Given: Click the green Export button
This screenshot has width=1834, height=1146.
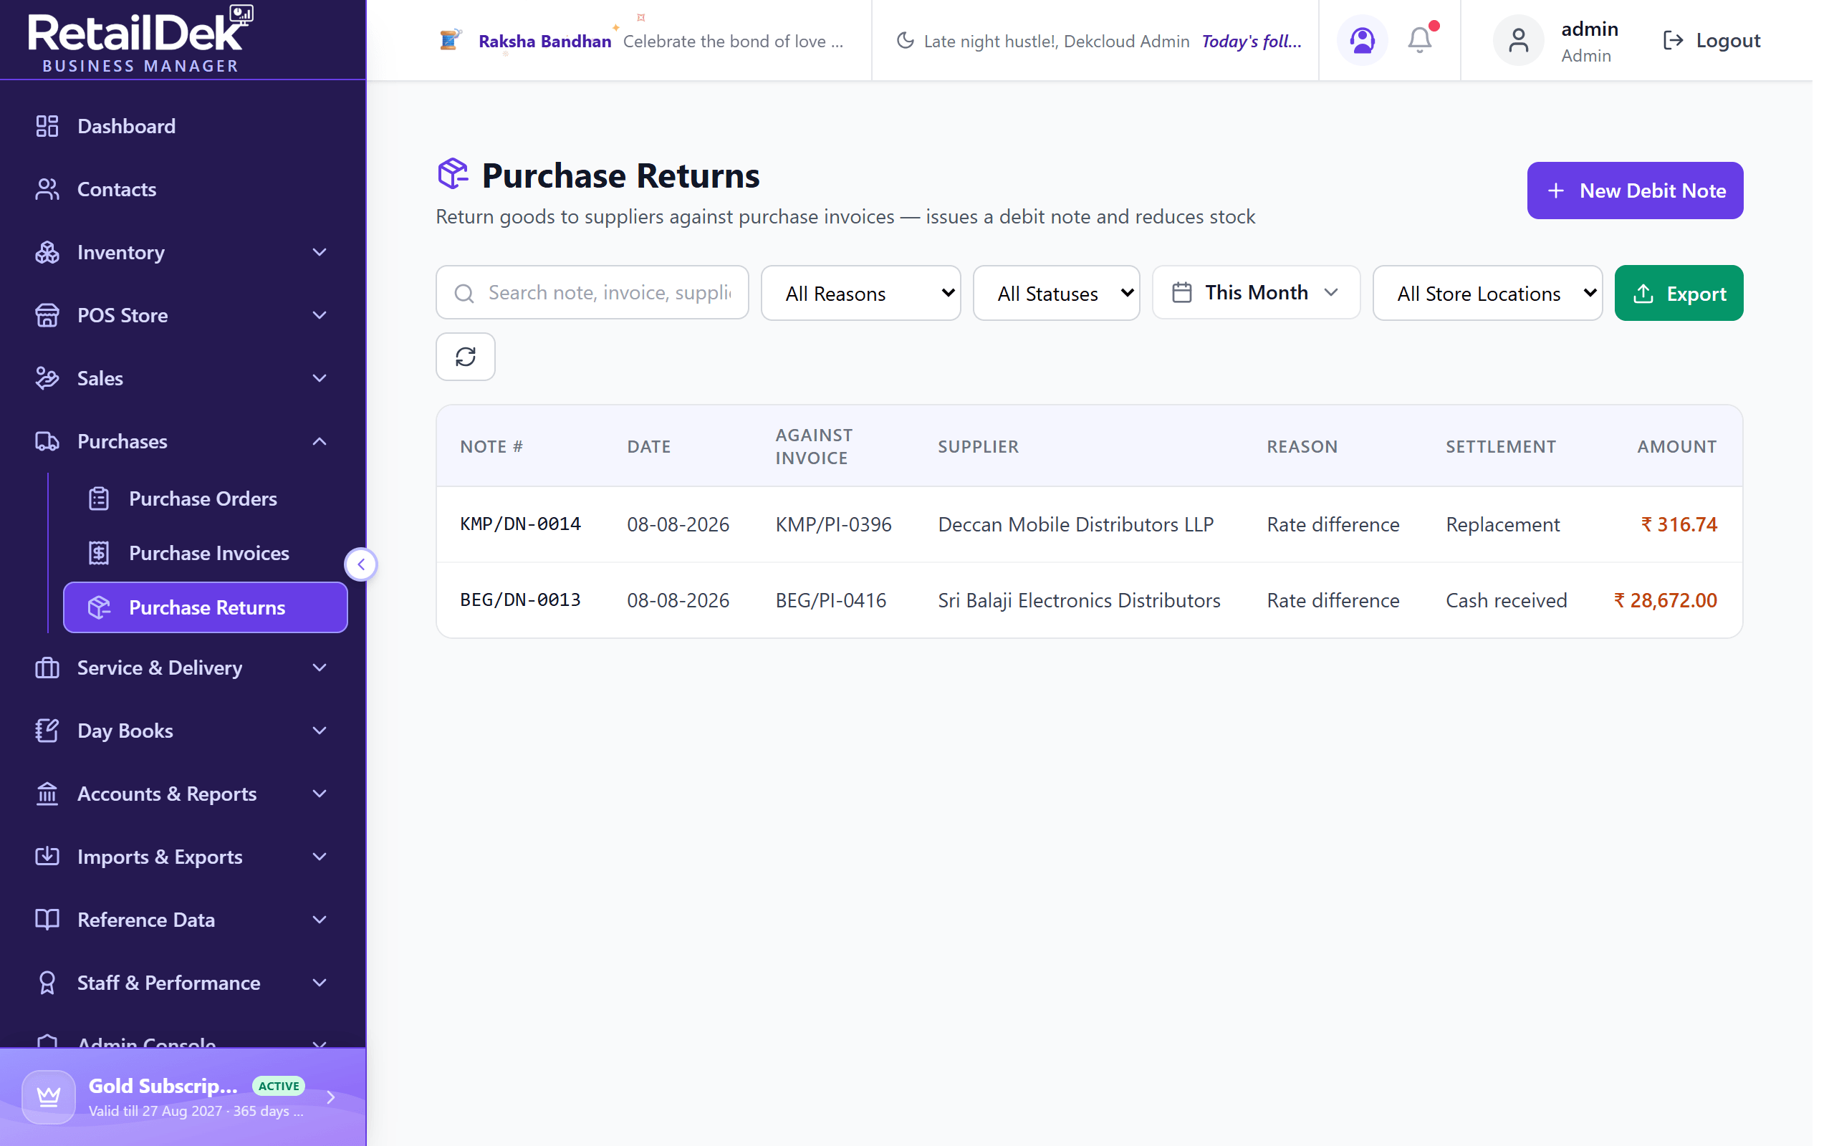Looking at the screenshot, I should [x=1678, y=292].
